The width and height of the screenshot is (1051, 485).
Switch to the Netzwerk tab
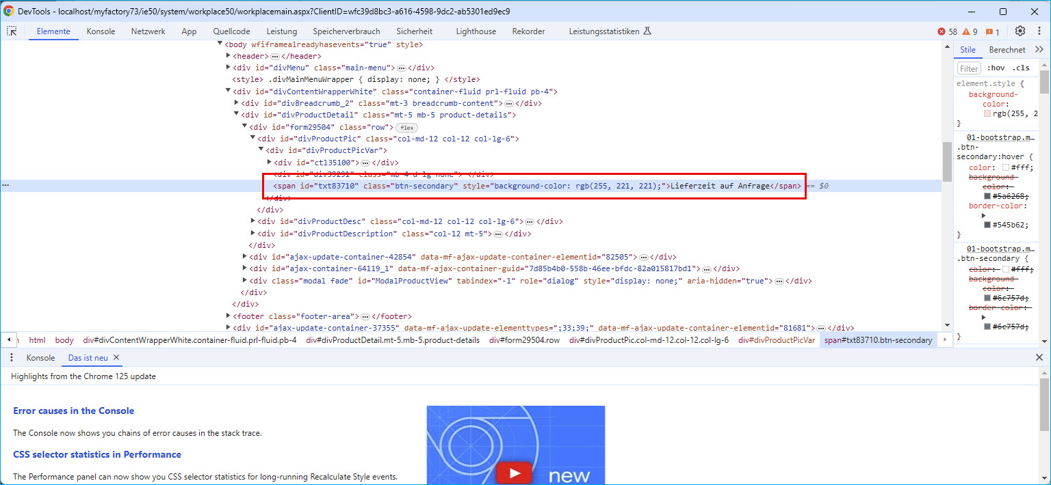coord(148,31)
